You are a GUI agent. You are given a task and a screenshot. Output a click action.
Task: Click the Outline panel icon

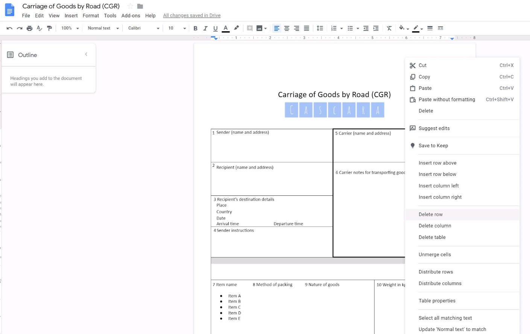tap(10, 55)
